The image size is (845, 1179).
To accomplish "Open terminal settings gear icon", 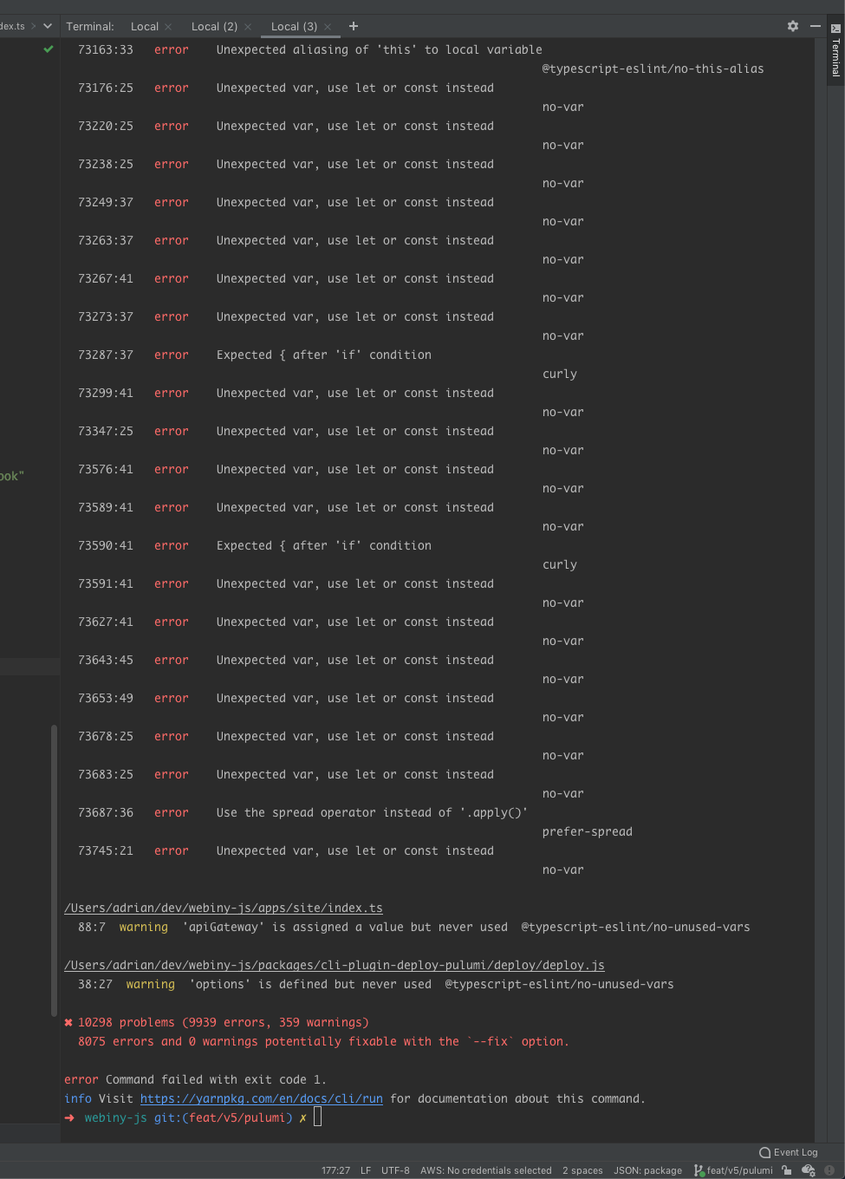I will [792, 26].
